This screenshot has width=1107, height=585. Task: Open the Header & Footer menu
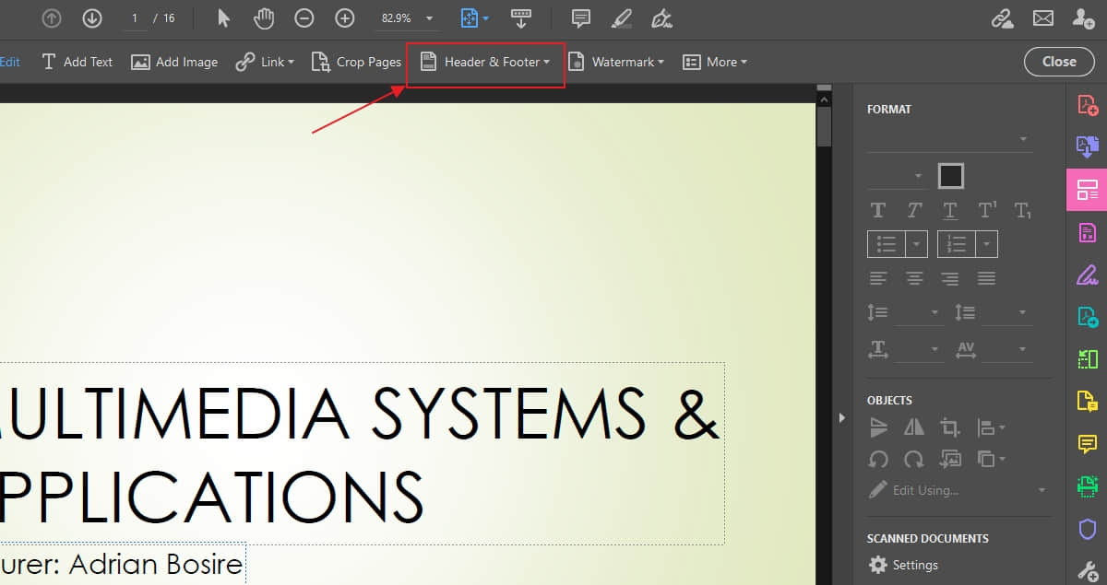pyautogui.click(x=485, y=62)
